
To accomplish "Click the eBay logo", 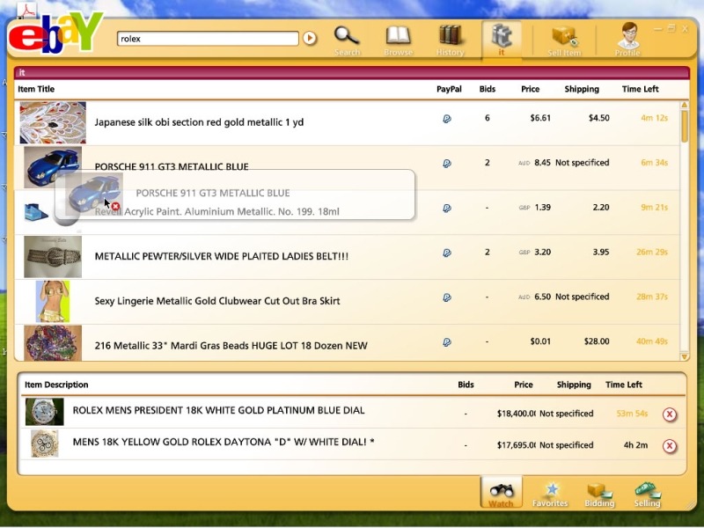I will 55,33.
